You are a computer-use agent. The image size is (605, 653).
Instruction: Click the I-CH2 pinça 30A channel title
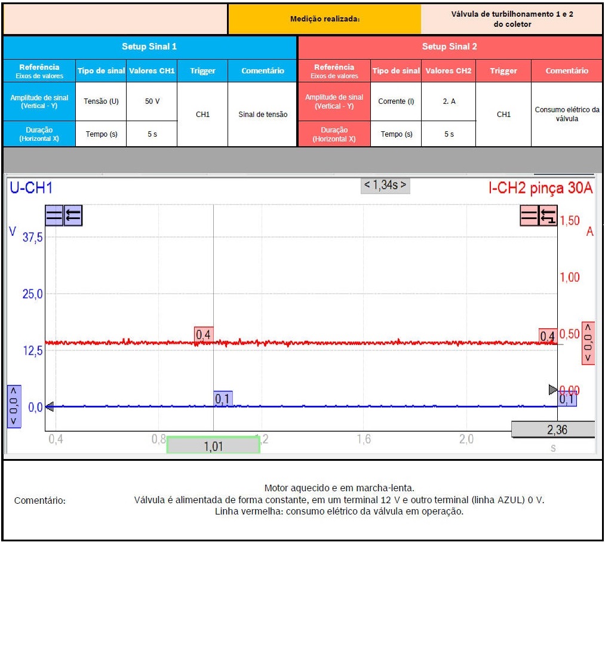tap(540, 189)
